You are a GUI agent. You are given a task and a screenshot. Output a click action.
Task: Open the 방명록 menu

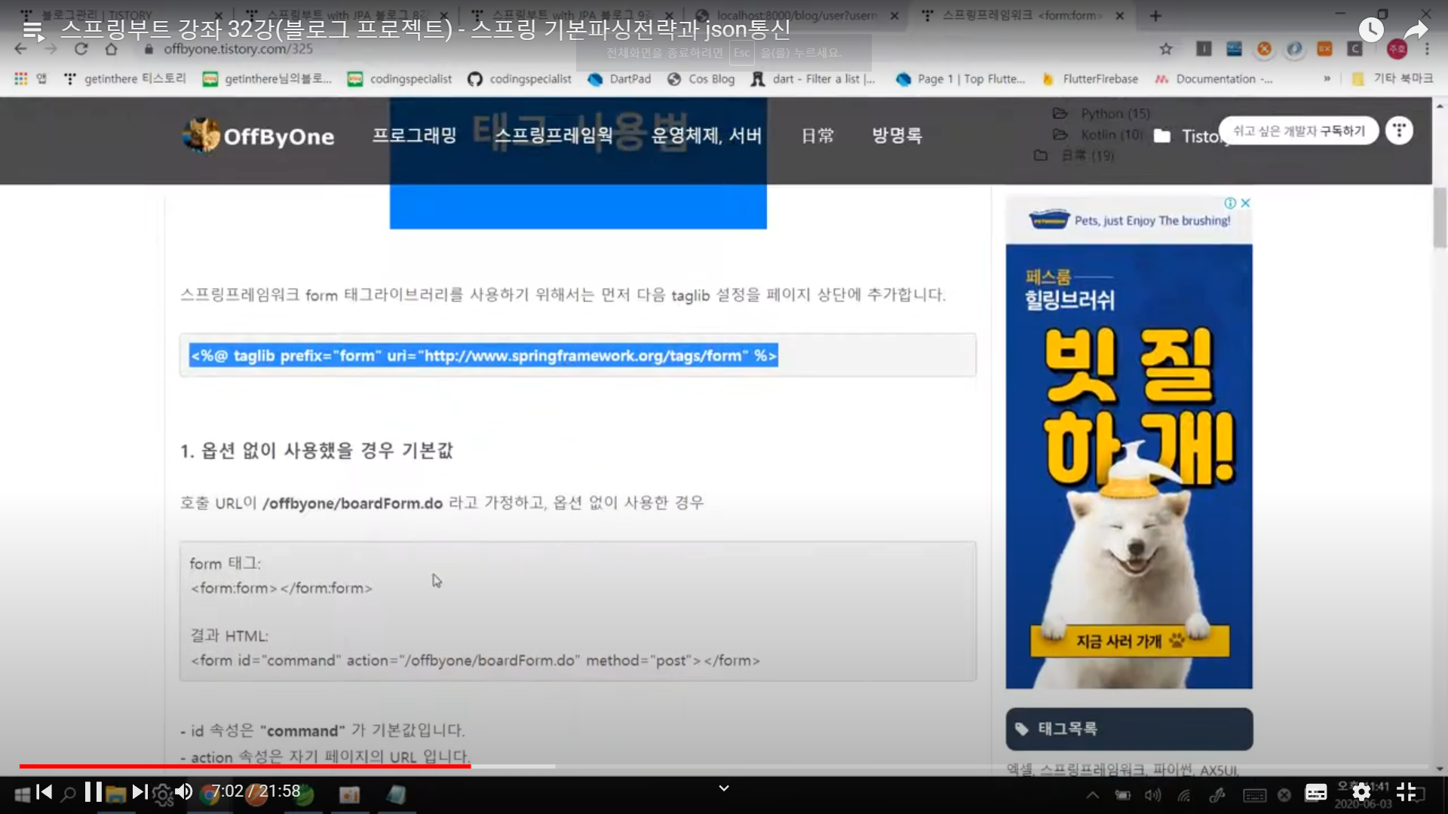point(897,136)
